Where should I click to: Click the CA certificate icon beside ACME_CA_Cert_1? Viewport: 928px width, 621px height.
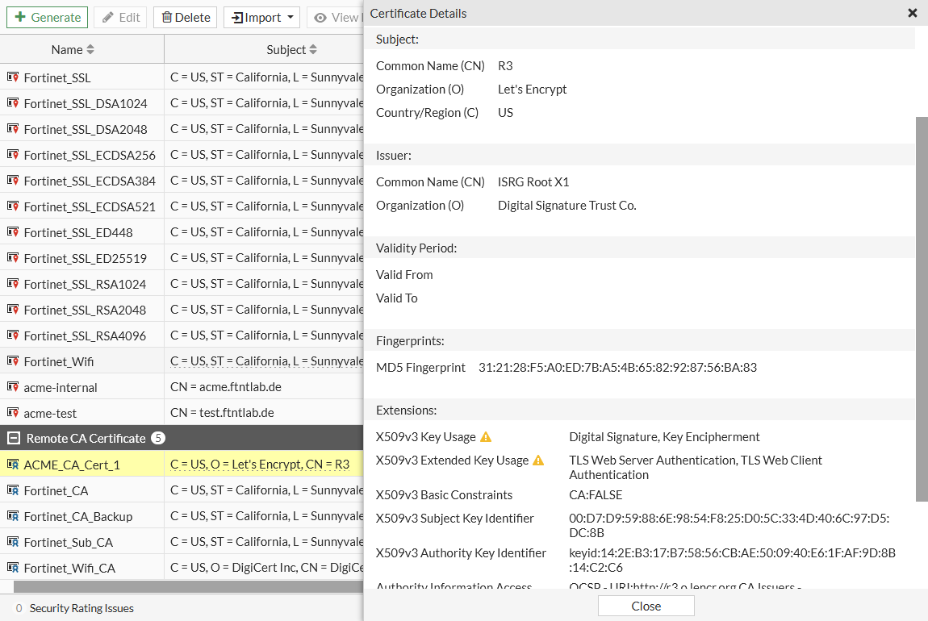13,465
